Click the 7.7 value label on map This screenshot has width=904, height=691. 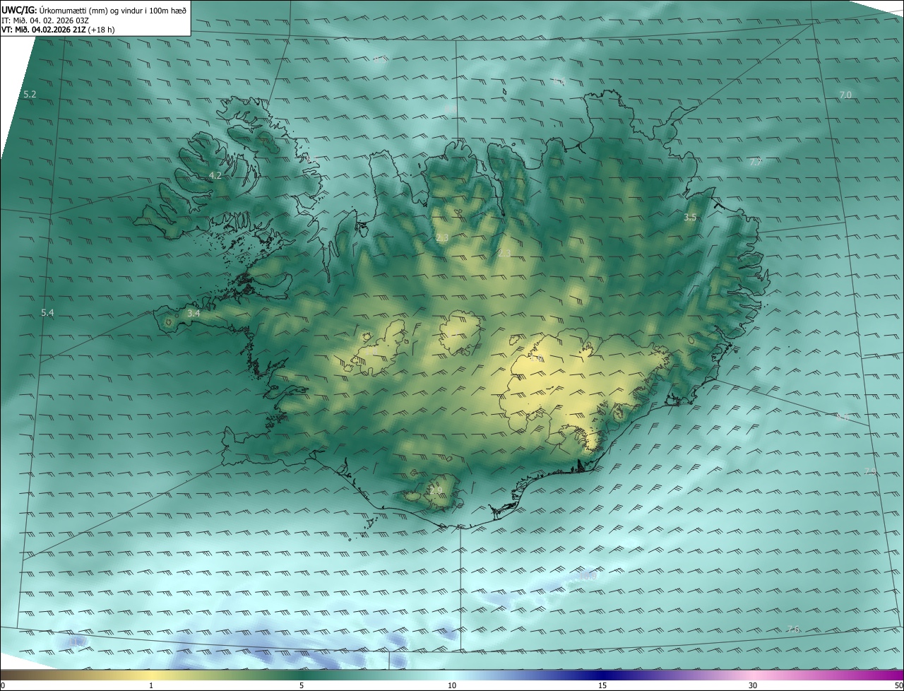[x=756, y=163]
